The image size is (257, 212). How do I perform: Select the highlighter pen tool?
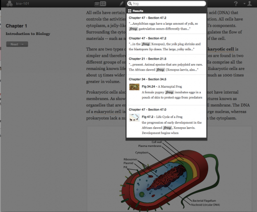pyautogui.click(x=122, y=3)
